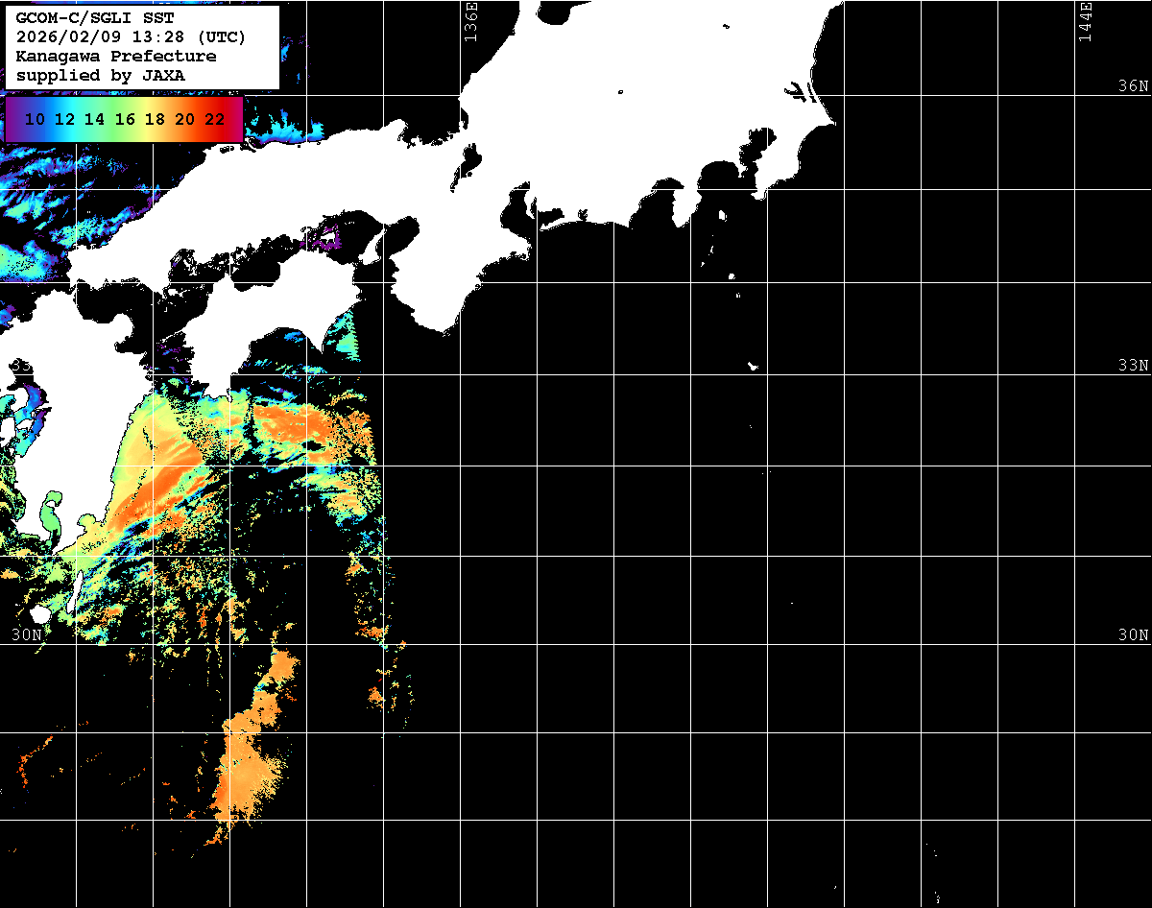Pick the 18 degree color on the legend
Screen dimensions: 1152x908
(155, 120)
